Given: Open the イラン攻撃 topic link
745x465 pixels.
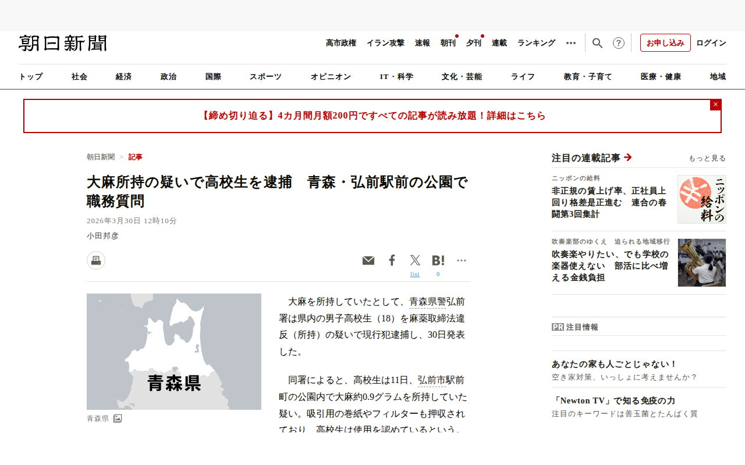Looking at the screenshot, I should 385,43.
